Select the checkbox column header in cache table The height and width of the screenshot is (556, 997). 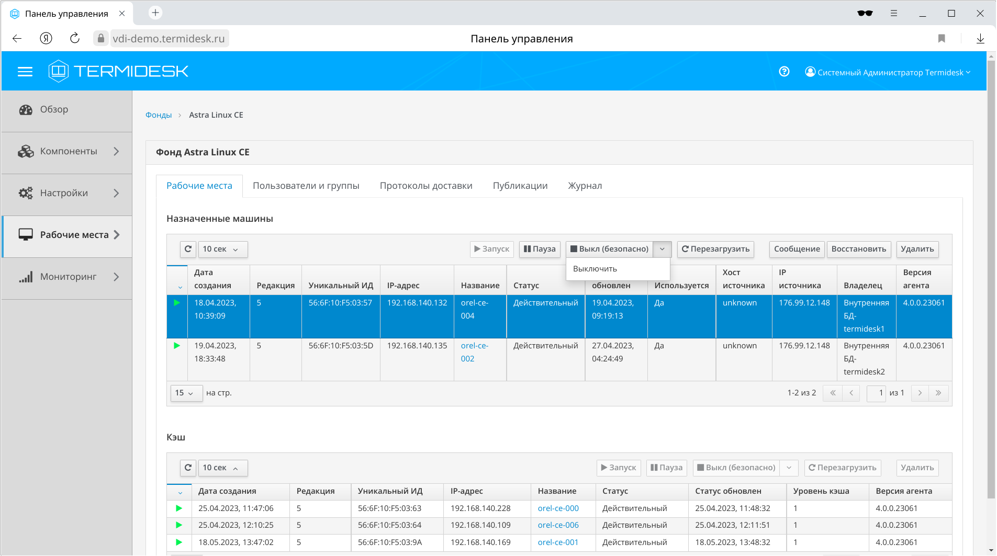[x=180, y=492]
